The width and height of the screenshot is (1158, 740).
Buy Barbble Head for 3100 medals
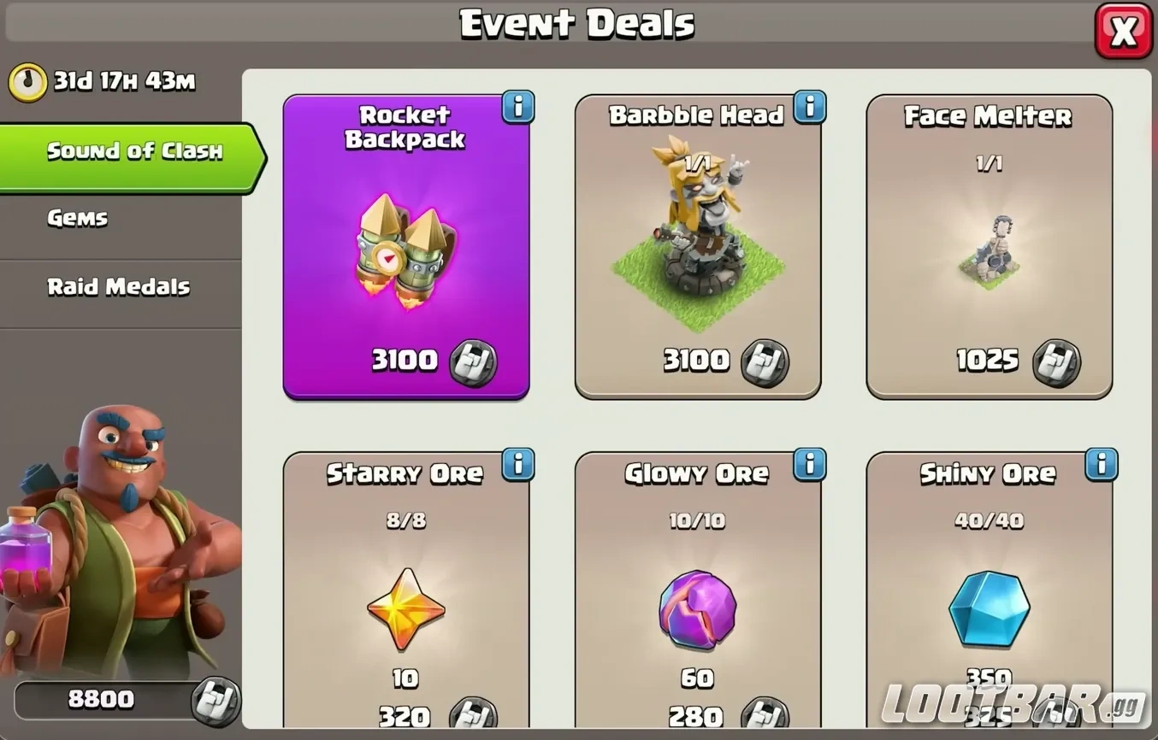pyautogui.click(x=725, y=361)
